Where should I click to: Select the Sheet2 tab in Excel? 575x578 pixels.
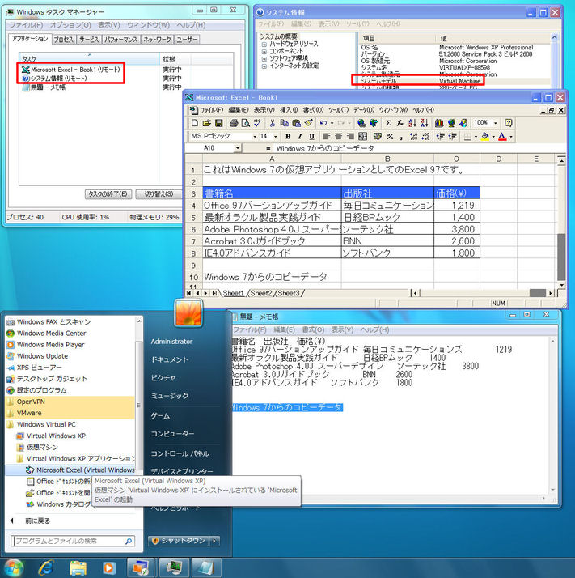click(x=260, y=293)
